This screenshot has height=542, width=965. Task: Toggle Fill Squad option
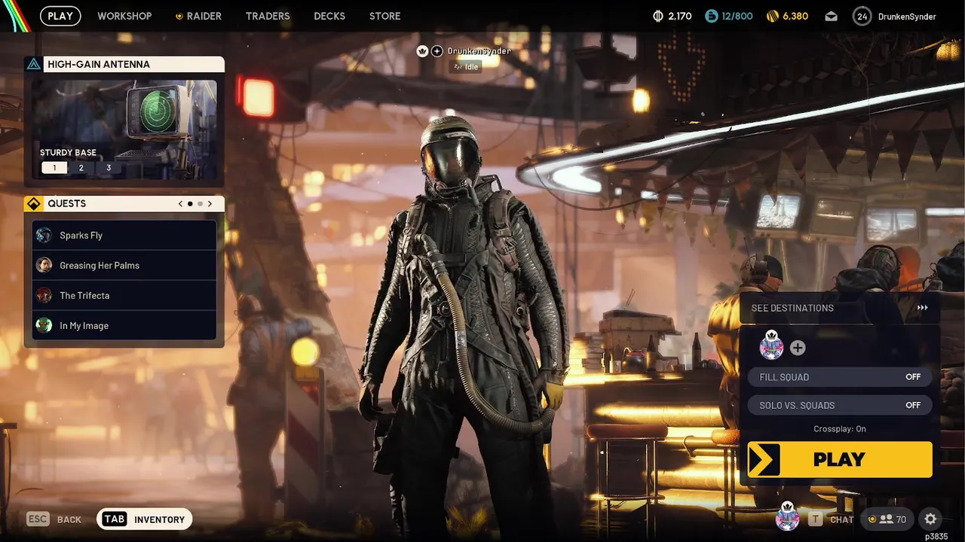(840, 377)
